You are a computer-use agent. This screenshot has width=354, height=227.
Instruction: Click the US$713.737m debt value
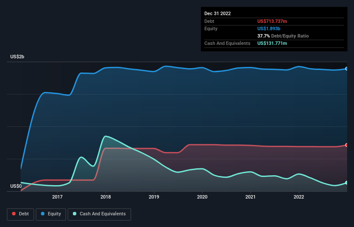[x=272, y=21]
